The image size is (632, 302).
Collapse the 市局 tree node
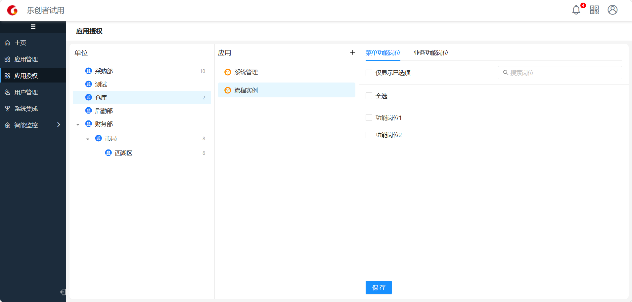click(x=88, y=139)
